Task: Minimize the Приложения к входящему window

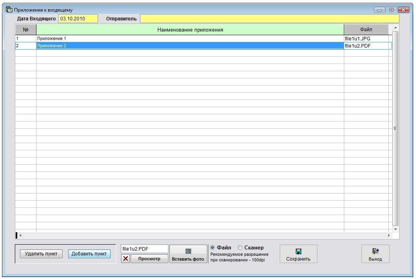Action: tap(380, 10)
